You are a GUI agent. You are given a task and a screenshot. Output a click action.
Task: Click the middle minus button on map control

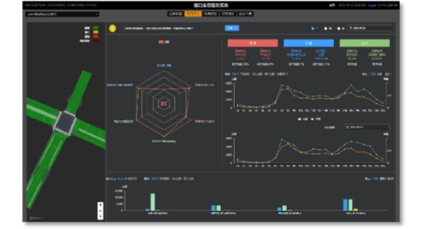coord(100,211)
